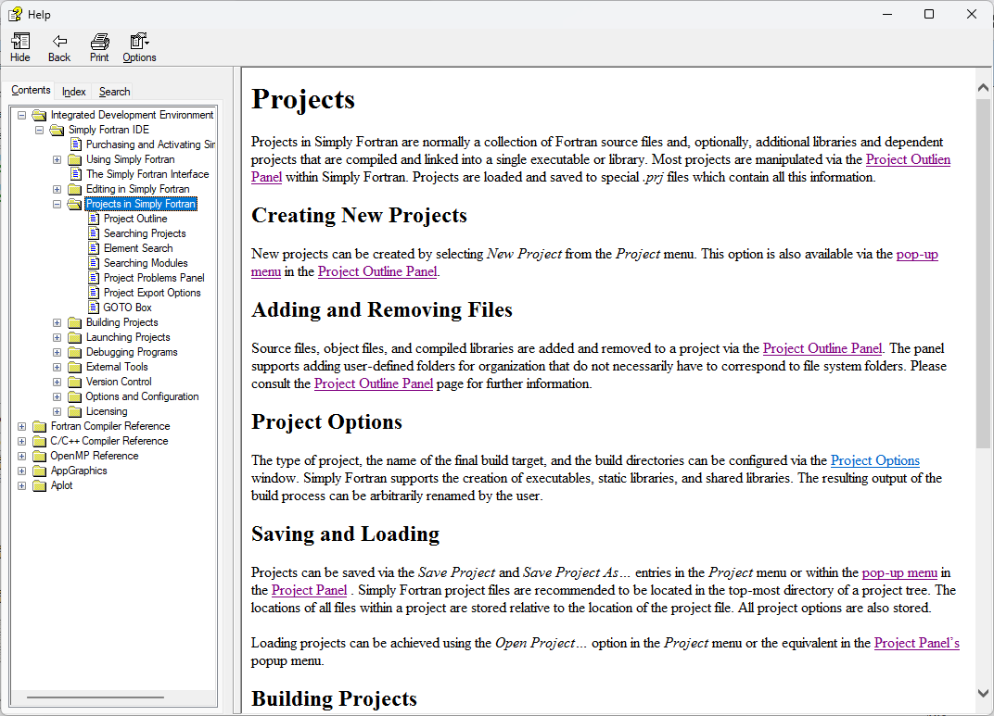
Task: Expand the Fortran Compiler Reference node
Action: pyautogui.click(x=21, y=426)
